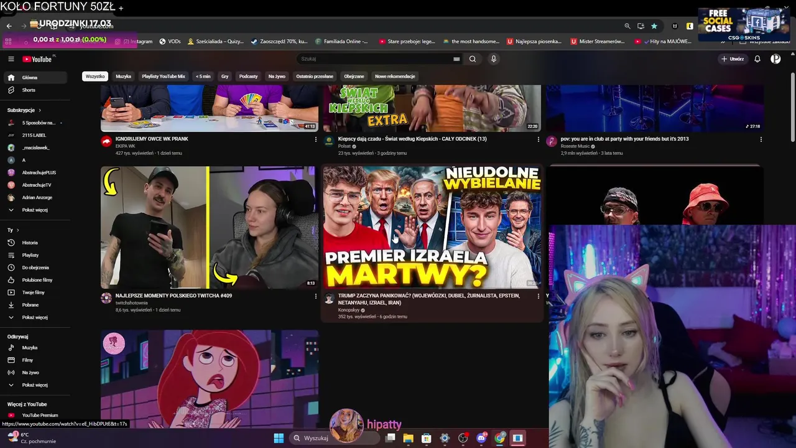
Task: Open Konopskyy channel link
Action: click(x=349, y=310)
